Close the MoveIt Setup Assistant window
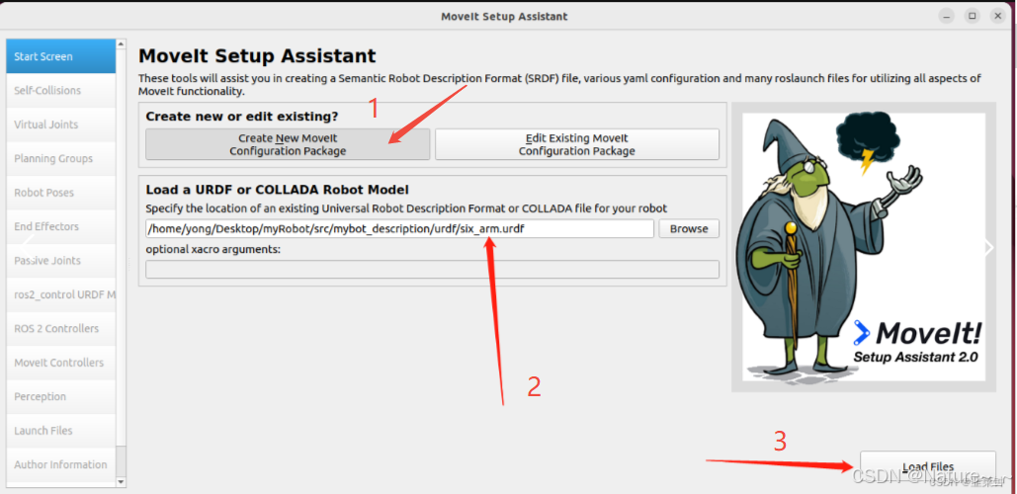The height and width of the screenshot is (494, 1017). (997, 16)
